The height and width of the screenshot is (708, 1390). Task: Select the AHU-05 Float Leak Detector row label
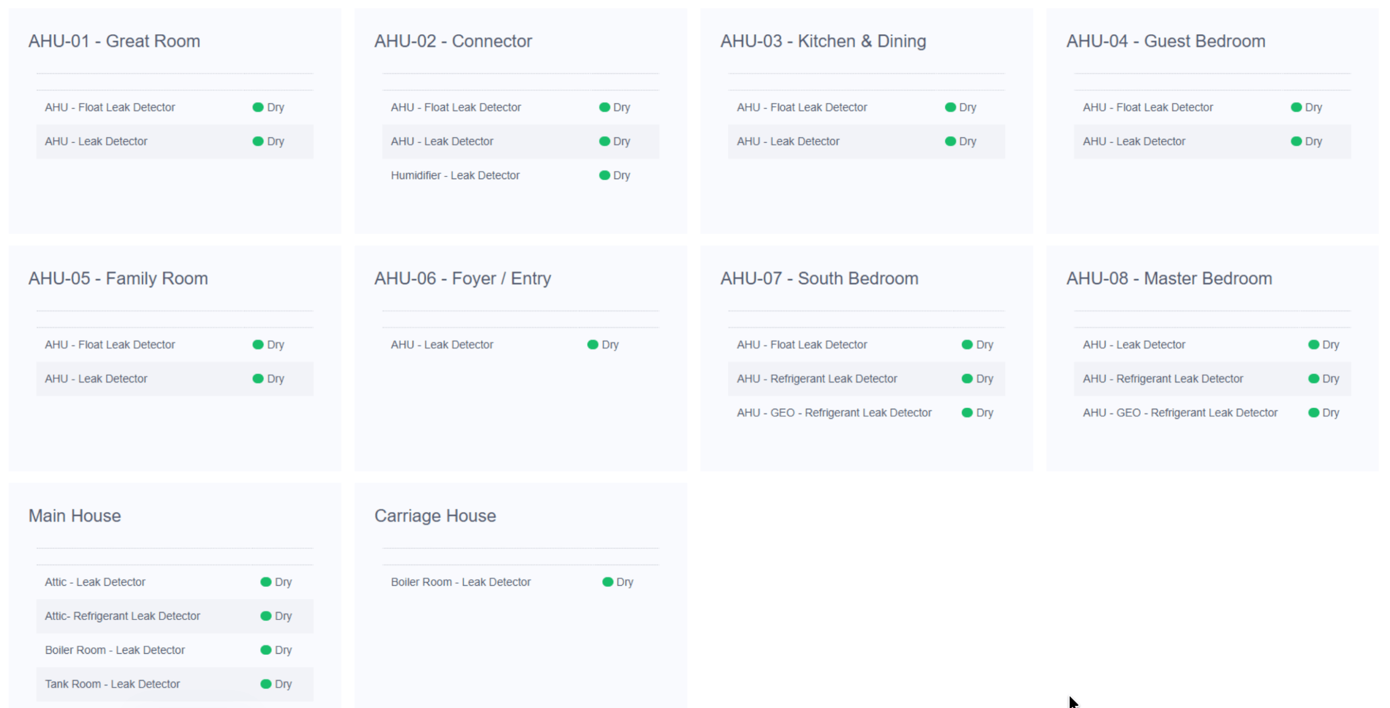(110, 345)
